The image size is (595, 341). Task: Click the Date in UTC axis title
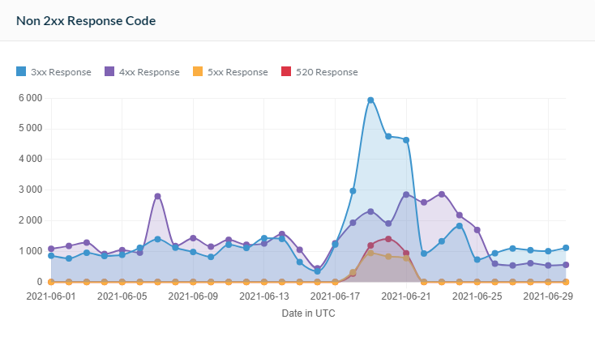click(308, 313)
